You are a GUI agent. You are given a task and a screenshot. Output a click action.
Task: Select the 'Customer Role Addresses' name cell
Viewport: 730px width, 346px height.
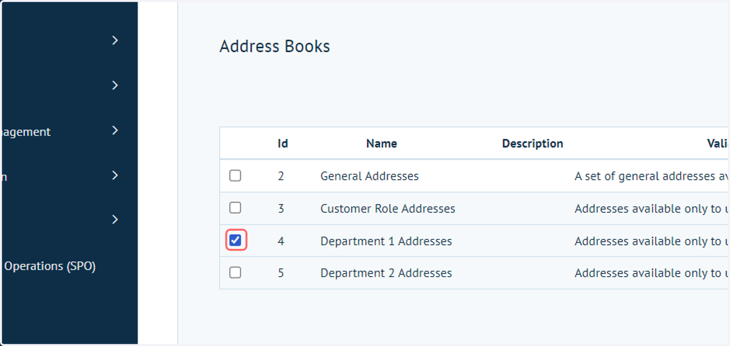[x=388, y=208]
